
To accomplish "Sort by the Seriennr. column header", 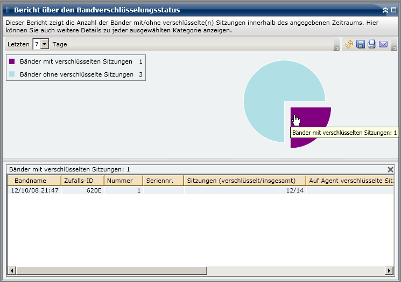I will tap(164, 181).
